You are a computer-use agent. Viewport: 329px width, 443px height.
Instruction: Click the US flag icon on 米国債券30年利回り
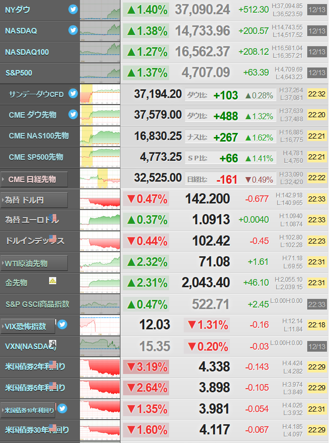coord(53,428)
